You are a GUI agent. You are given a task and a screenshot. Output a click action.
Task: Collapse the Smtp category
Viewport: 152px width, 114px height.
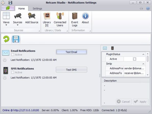(143, 64)
